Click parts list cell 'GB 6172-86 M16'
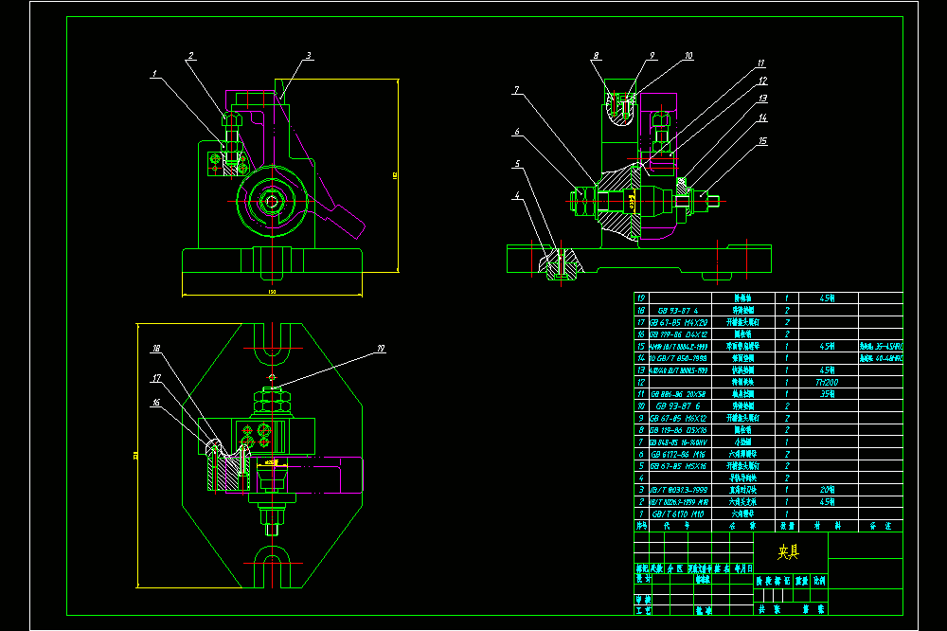 coord(678,455)
